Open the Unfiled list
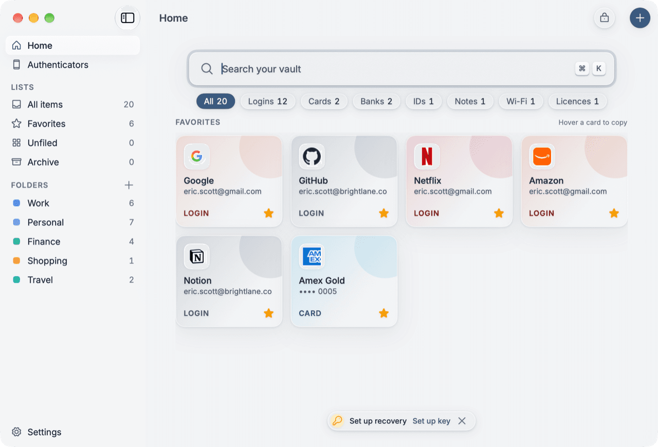Viewport: 658px width, 447px height. point(72,143)
